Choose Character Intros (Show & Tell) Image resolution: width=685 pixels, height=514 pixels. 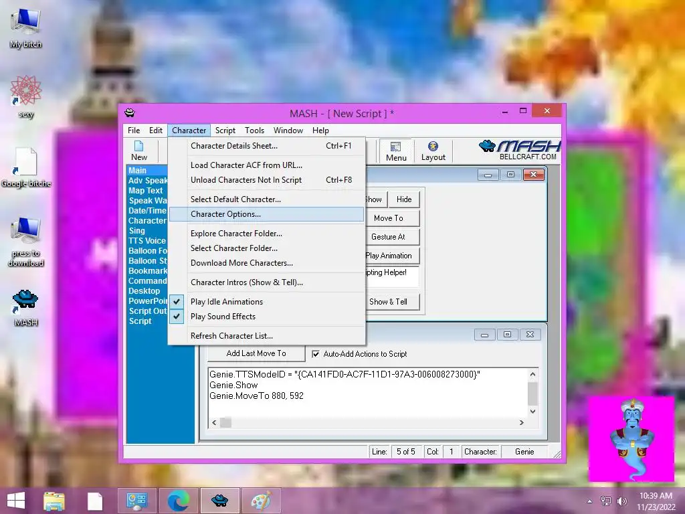click(266, 282)
